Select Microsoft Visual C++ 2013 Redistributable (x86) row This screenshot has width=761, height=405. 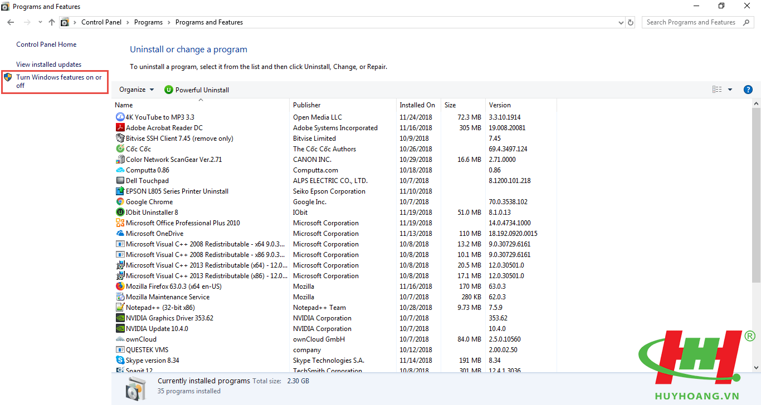pos(335,275)
